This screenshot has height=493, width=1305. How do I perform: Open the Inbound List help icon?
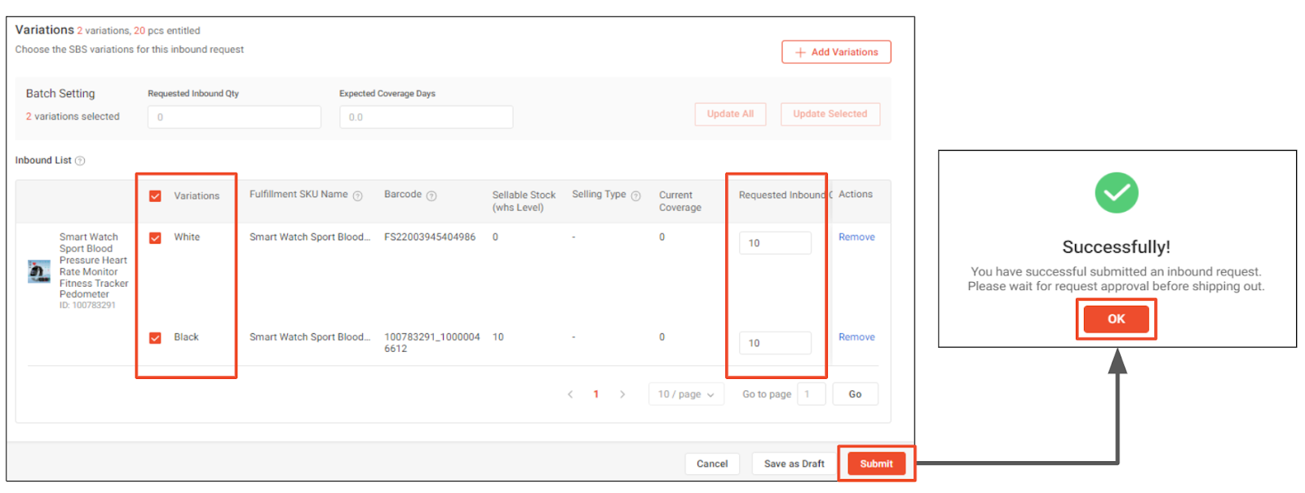point(80,161)
